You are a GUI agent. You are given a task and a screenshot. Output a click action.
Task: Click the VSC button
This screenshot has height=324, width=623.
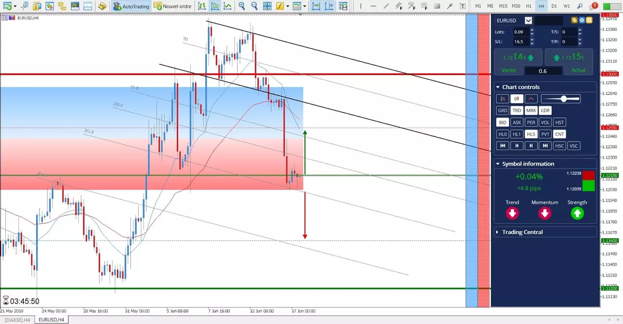click(574, 145)
